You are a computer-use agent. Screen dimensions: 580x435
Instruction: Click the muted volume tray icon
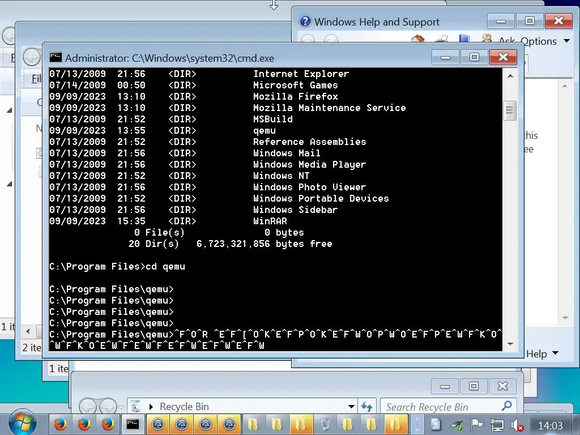[x=517, y=425]
